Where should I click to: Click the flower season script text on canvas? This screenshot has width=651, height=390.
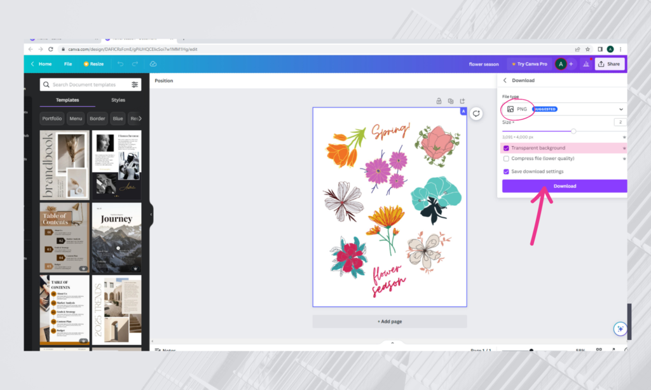[388, 281]
